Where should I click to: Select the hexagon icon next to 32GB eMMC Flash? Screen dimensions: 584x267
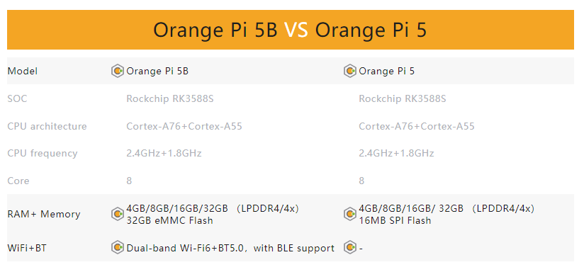click(x=118, y=214)
